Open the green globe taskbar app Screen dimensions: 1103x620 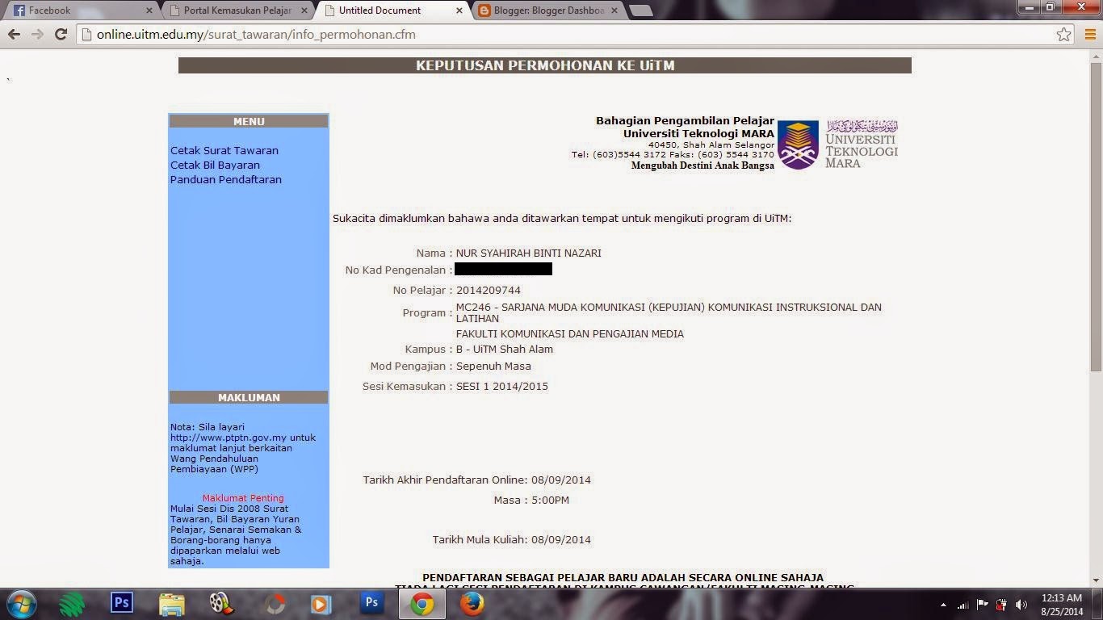pos(72,604)
